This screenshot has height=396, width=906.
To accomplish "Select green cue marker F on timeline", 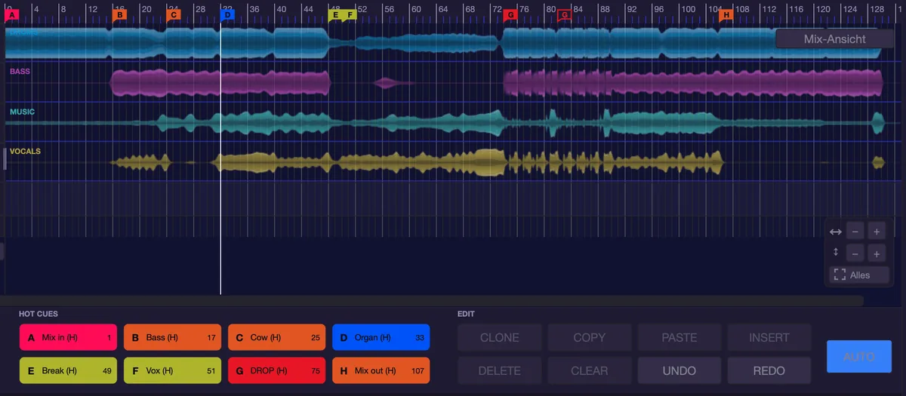I will coord(350,14).
